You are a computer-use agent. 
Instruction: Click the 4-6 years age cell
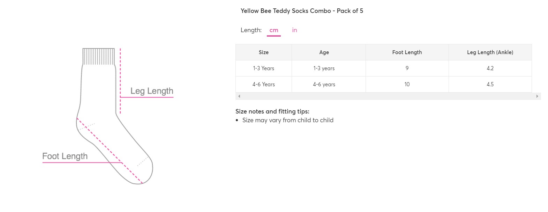point(324,85)
